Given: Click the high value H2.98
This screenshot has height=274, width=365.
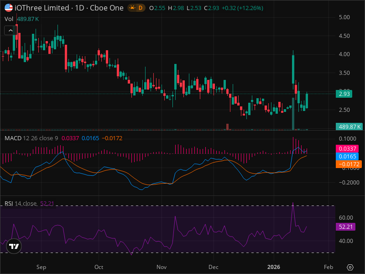Looking at the screenshot, I should pyautogui.click(x=176, y=8).
